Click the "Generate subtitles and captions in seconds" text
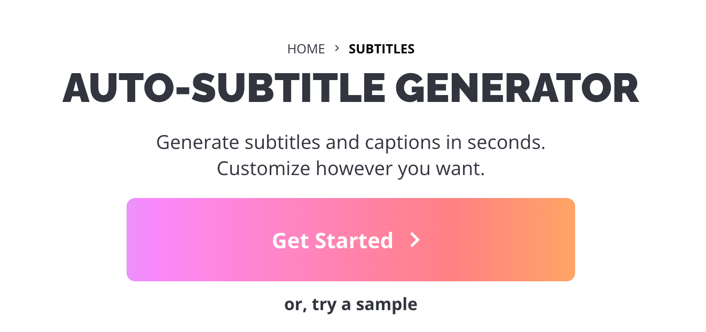The image size is (706, 332). tap(350, 143)
